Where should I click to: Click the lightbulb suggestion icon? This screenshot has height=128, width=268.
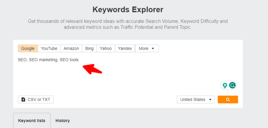225,85
